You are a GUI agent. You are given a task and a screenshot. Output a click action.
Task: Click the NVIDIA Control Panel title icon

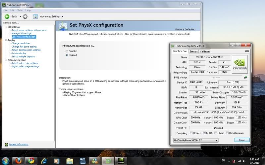click(x=4, y=5)
